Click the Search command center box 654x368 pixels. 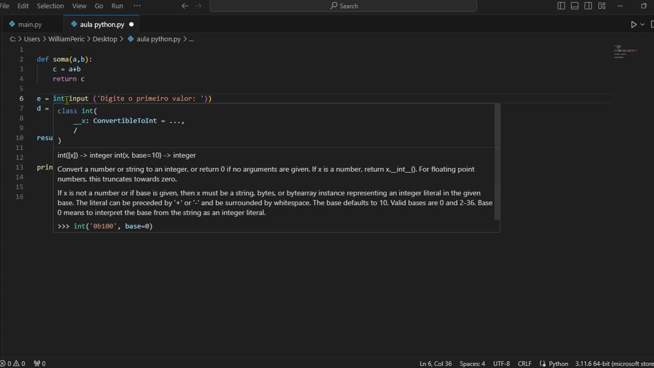(343, 6)
